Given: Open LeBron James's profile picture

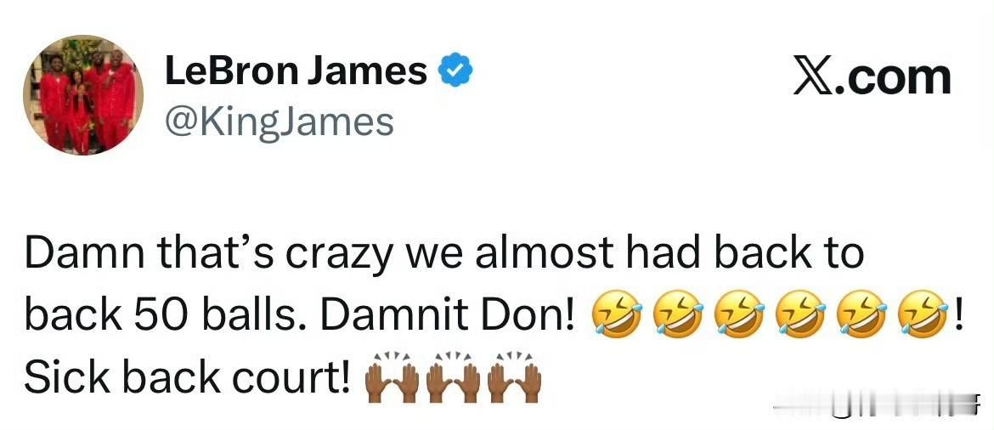Looking at the screenshot, I should click(83, 95).
